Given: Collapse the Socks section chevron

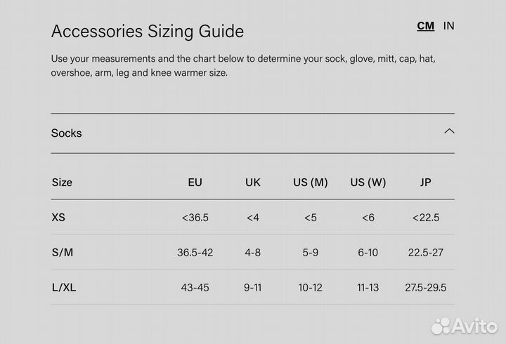Looking at the screenshot, I should pyautogui.click(x=449, y=131).
